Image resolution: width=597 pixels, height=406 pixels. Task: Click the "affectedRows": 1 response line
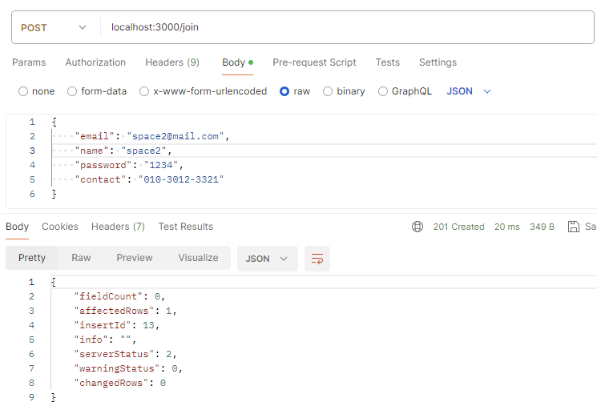[125, 311]
